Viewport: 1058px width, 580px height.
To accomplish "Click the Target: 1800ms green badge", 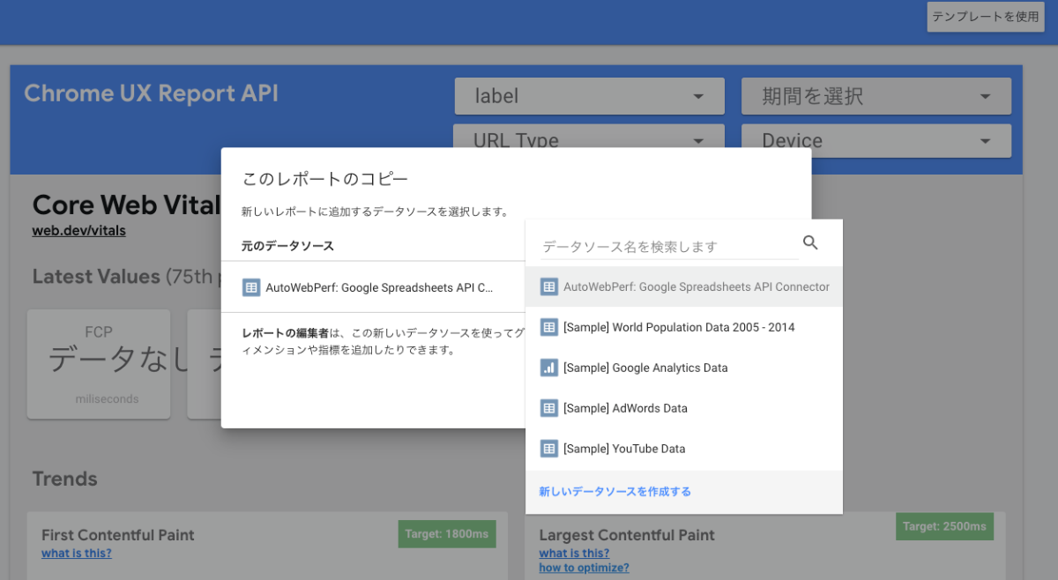I will [447, 534].
